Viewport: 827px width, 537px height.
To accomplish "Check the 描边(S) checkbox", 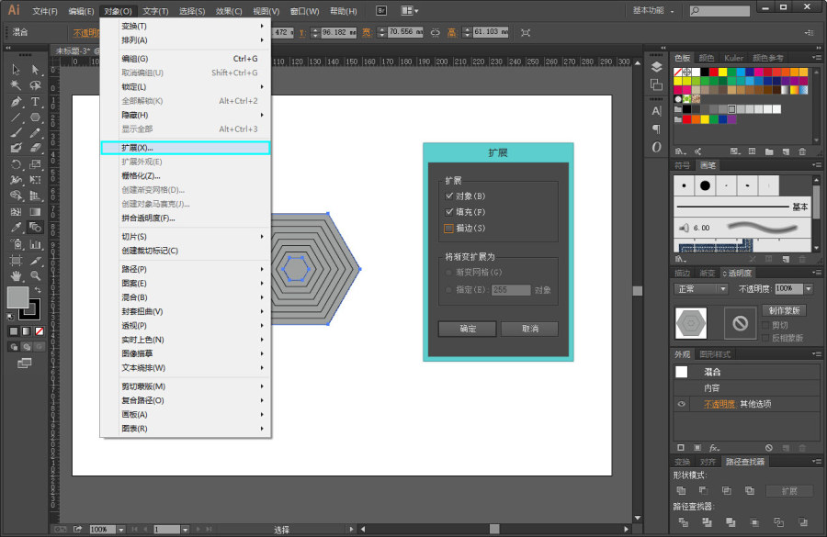I will [448, 229].
